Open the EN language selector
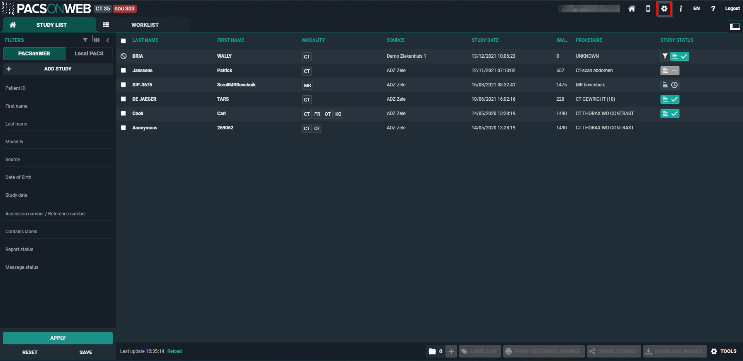 tap(696, 9)
